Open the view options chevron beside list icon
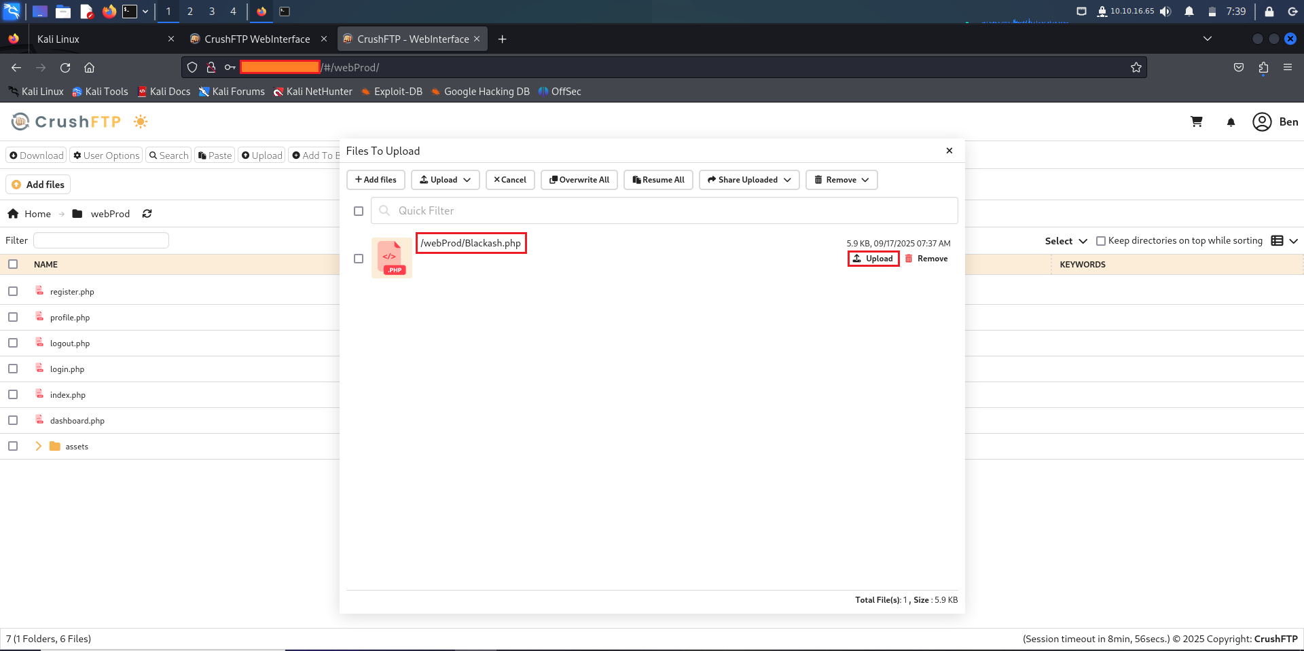The image size is (1304, 651). pyautogui.click(x=1293, y=241)
